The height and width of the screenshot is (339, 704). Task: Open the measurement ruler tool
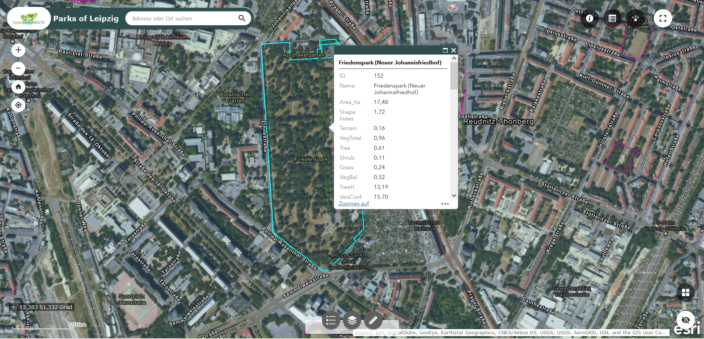[x=373, y=320]
